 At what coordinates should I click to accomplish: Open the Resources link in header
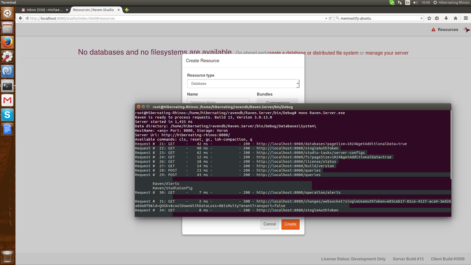[x=448, y=30]
